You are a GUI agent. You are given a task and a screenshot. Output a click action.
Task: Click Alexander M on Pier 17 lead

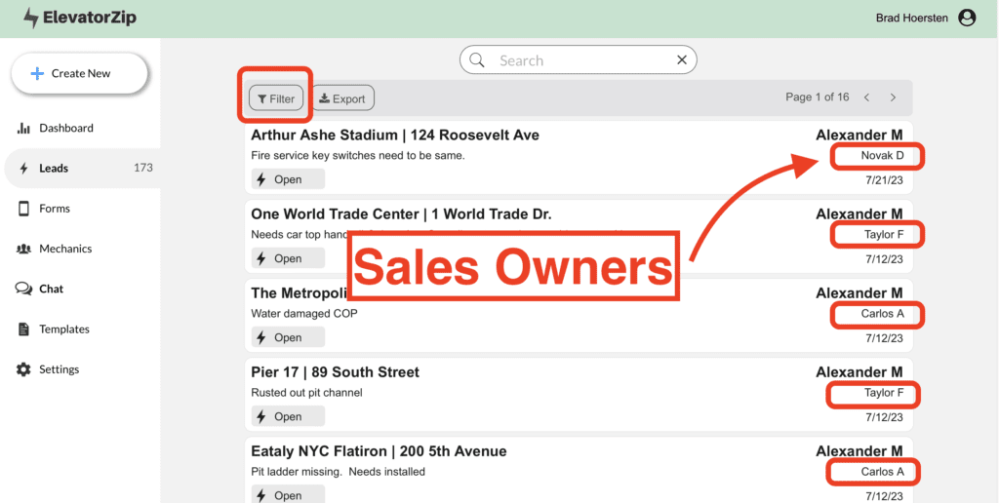[x=859, y=371]
